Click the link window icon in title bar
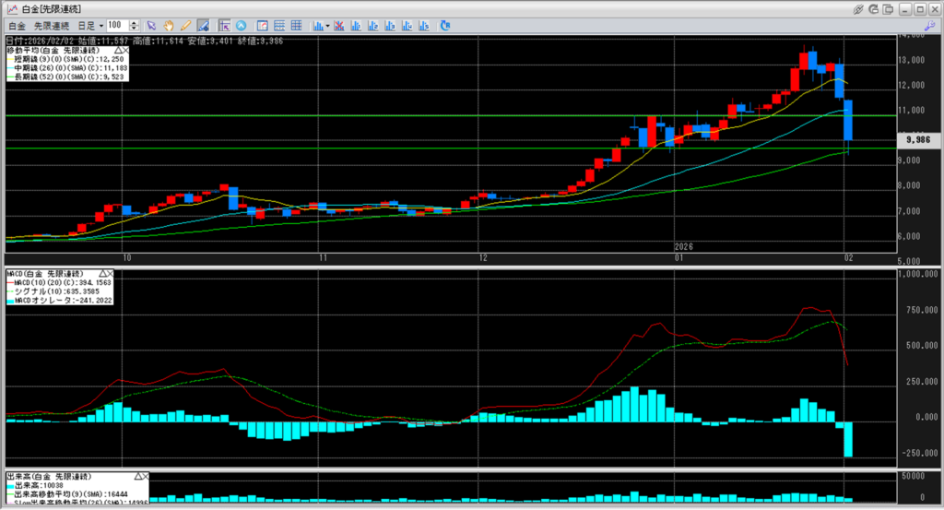 click(857, 8)
